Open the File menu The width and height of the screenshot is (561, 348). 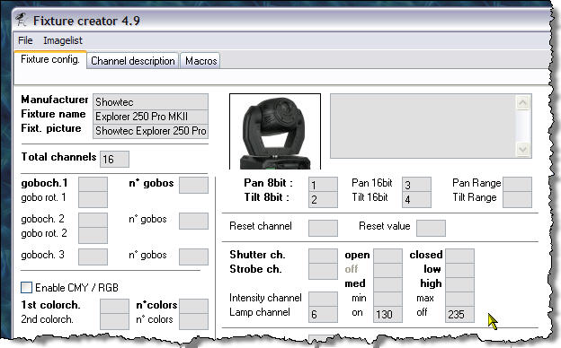(25, 40)
